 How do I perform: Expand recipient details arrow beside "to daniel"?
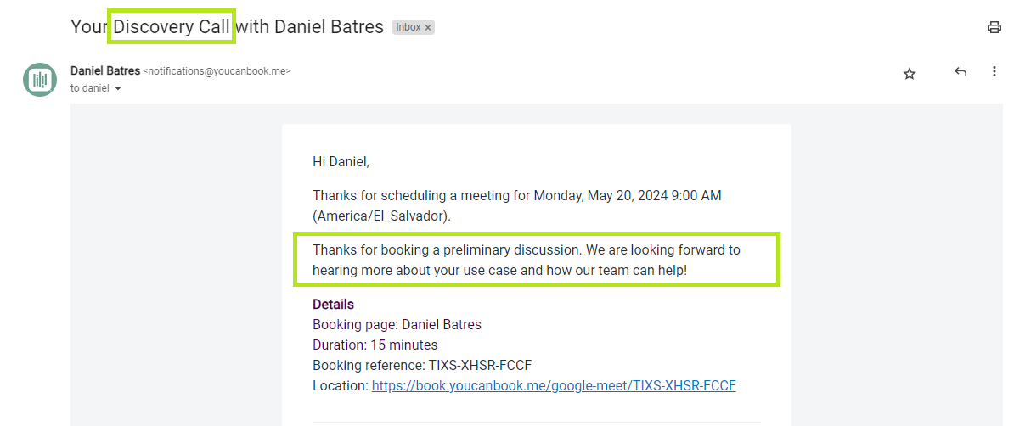pyautogui.click(x=118, y=88)
